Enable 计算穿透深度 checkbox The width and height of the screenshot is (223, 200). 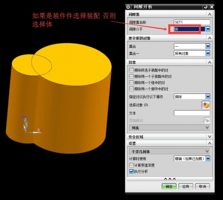click(x=131, y=165)
